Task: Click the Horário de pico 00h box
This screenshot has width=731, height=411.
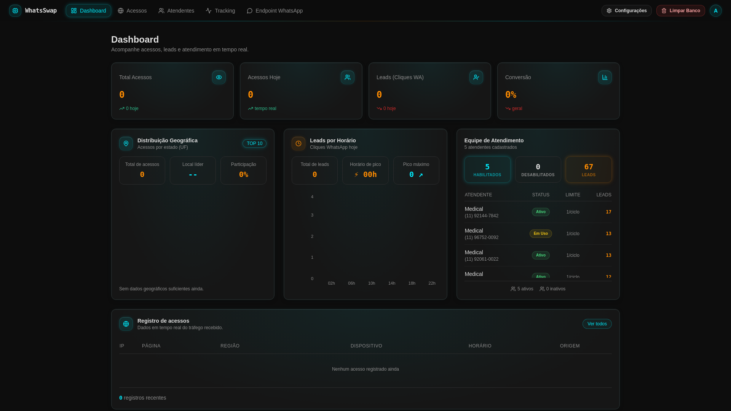Action: [365, 170]
